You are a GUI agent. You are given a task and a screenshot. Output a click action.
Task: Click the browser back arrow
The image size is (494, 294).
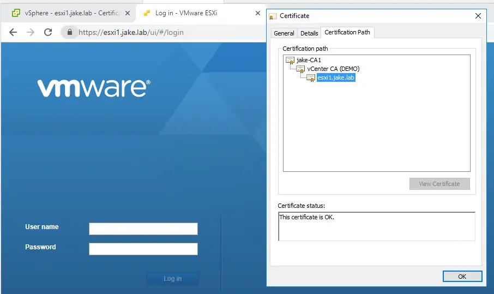coord(13,32)
